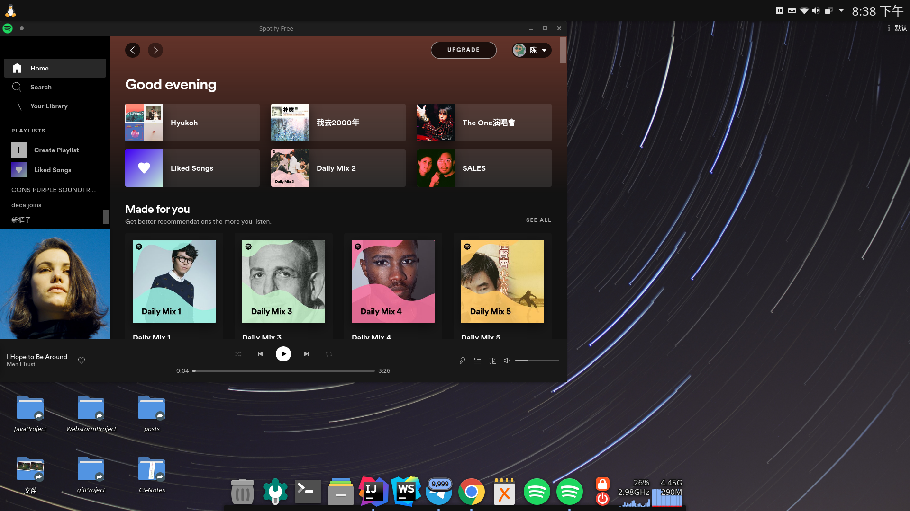The image size is (910, 511).
Task: Open the top-right three-dots menu
Action: (889, 28)
